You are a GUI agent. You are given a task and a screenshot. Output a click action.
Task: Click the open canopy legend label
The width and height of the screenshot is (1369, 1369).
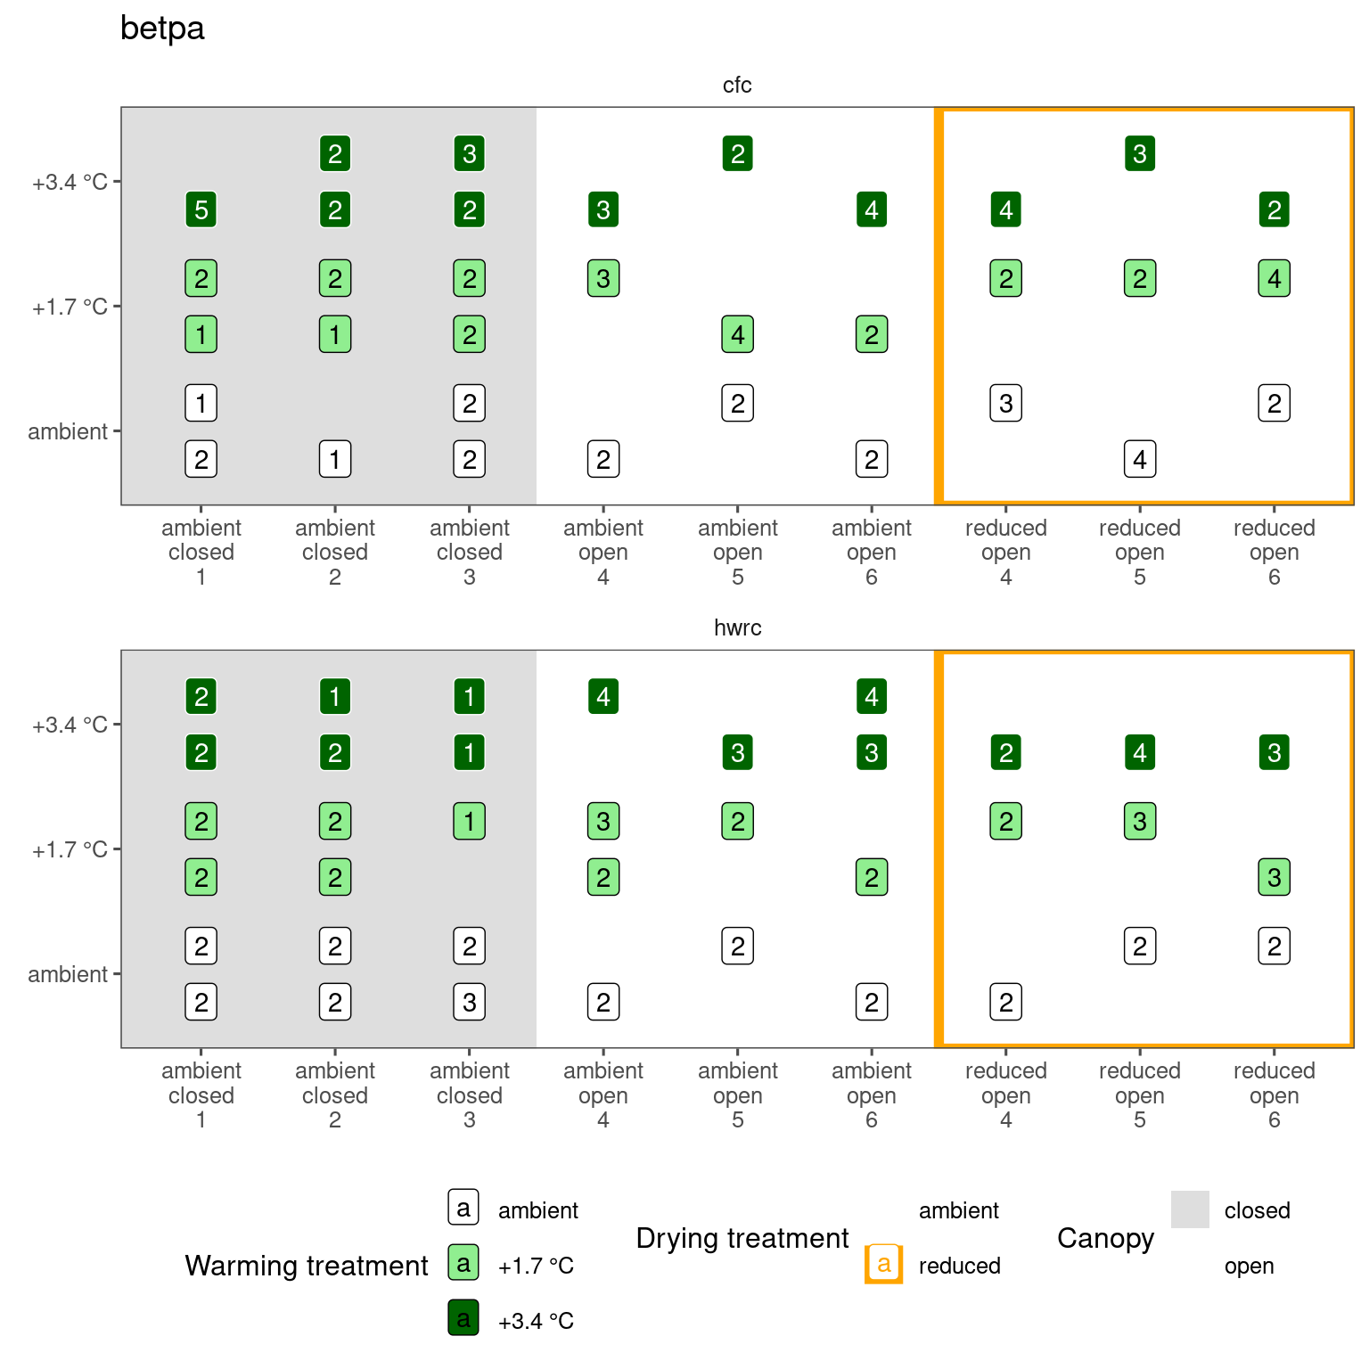[x=1249, y=1266]
